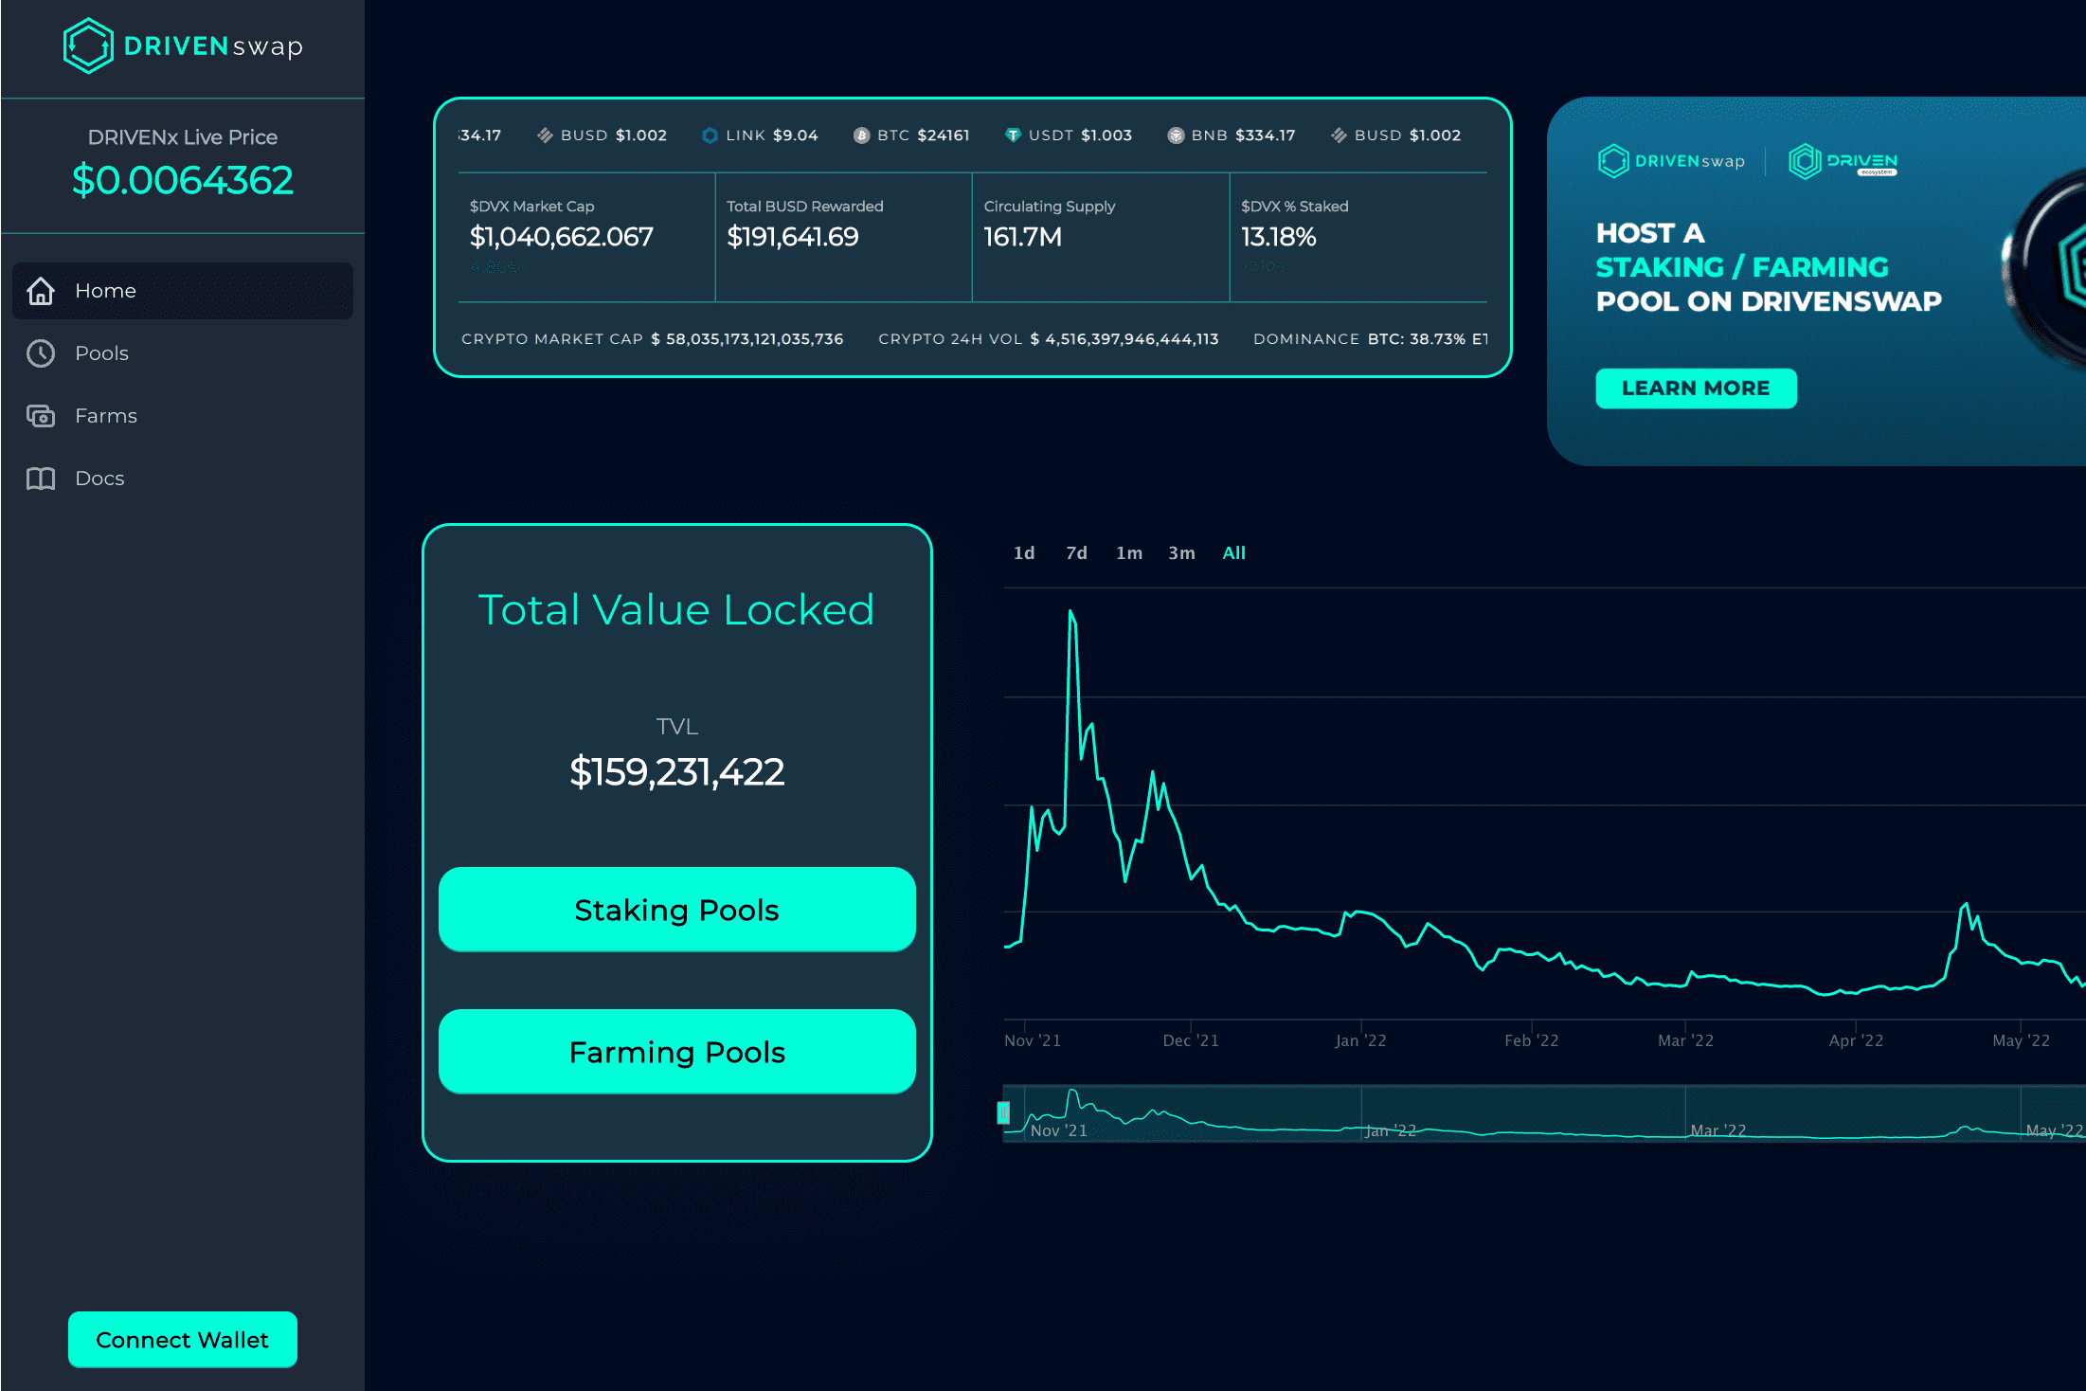
Task: Click the LINK $9.04 ticker price
Action: coord(796,135)
